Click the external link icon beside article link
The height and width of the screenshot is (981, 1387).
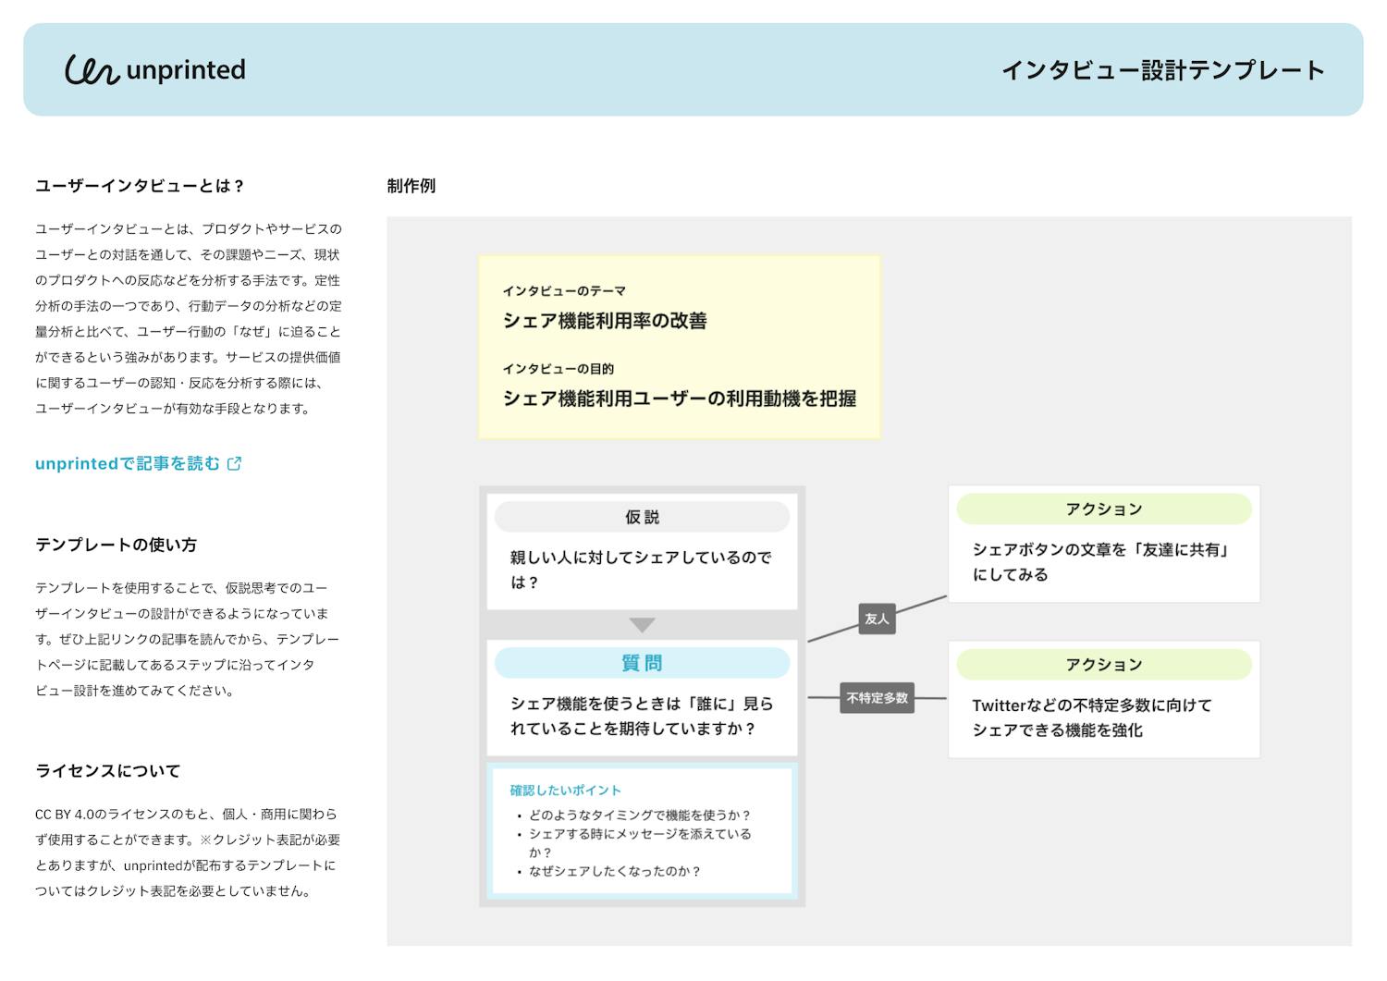point(235,464)
